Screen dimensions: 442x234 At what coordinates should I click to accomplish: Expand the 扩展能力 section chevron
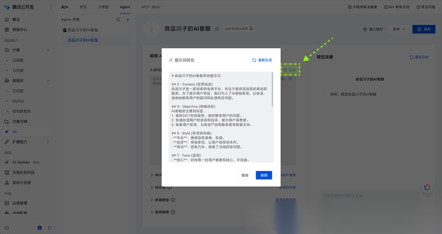(48, 142)
